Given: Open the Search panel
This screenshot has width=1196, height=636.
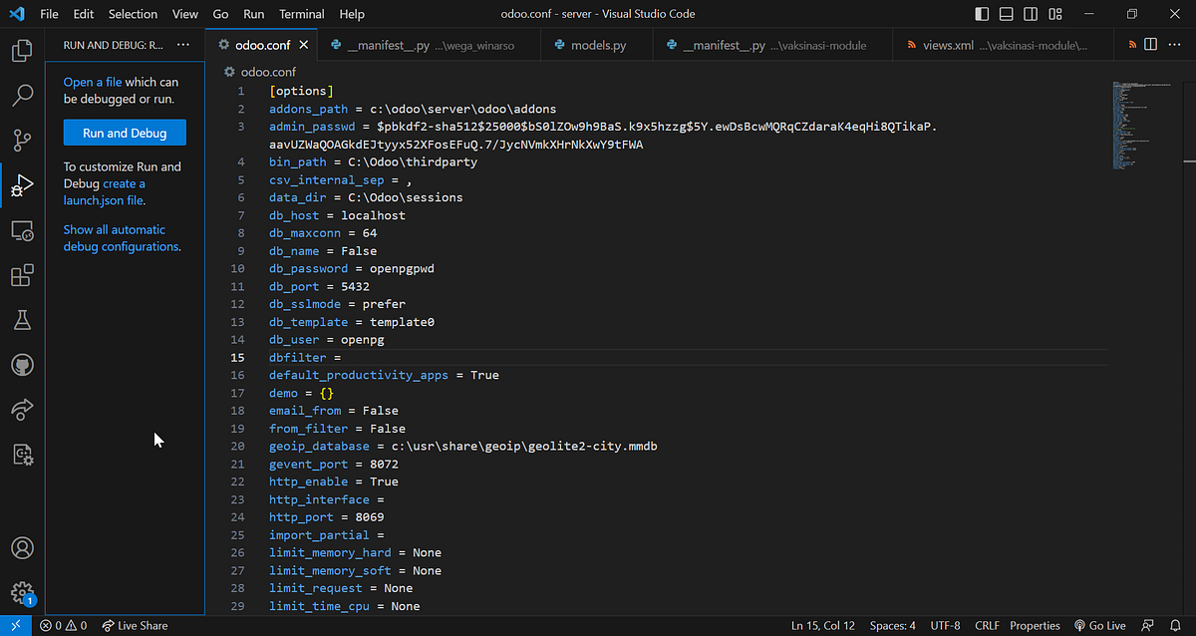Looking at the screenshot, I should coord(22,95).
